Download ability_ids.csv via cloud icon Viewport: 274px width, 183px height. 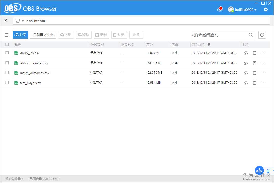point(246,53)
